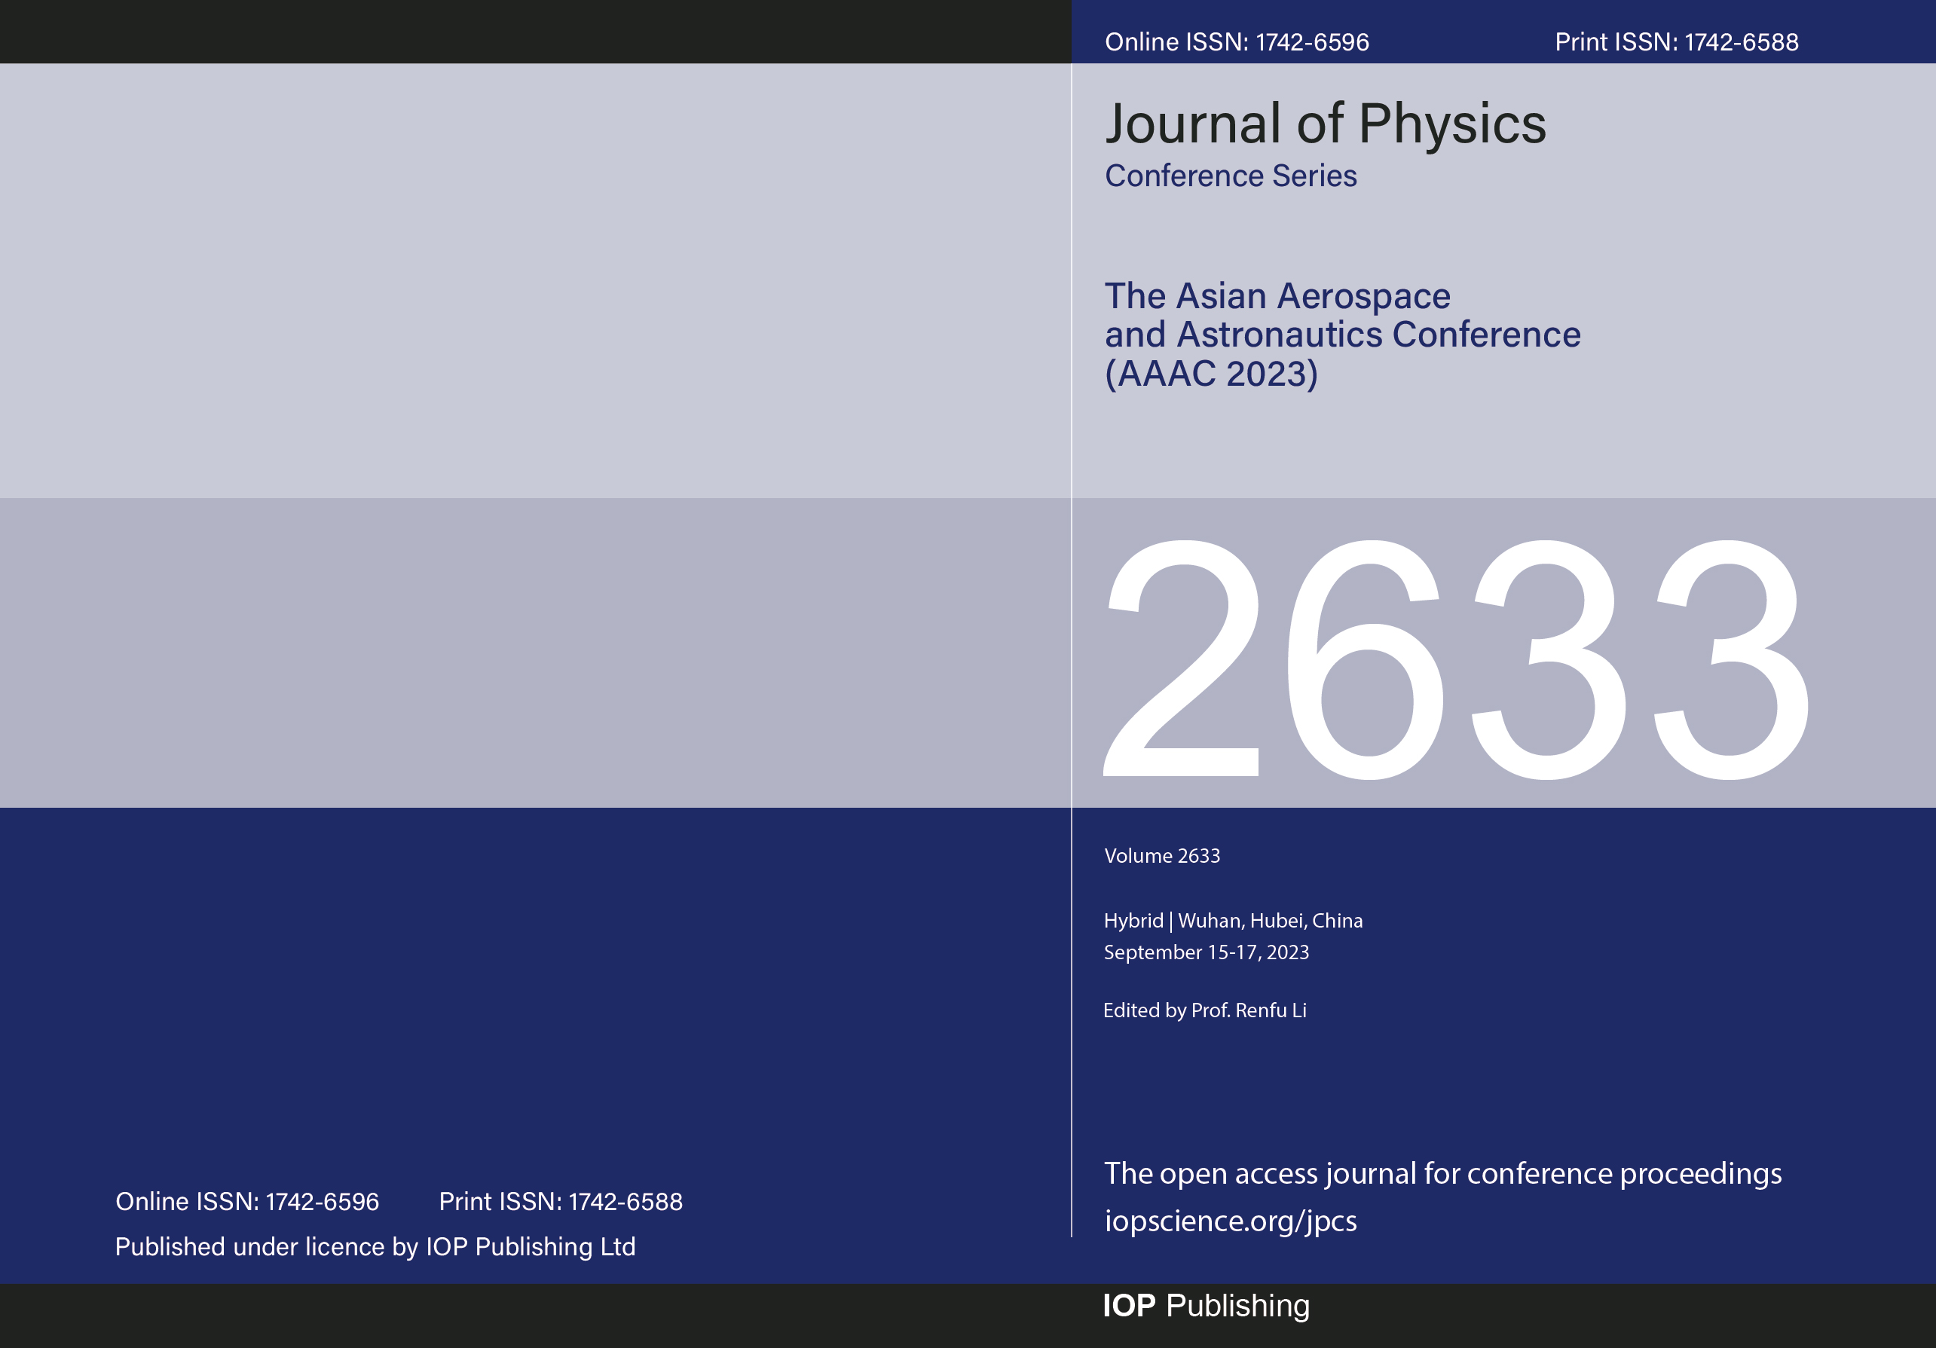Image resolution: width=1936 pixels, height=1348 pixels.
Task: Click the 'IOP Publishing' logo text
Action: 1206,1305
